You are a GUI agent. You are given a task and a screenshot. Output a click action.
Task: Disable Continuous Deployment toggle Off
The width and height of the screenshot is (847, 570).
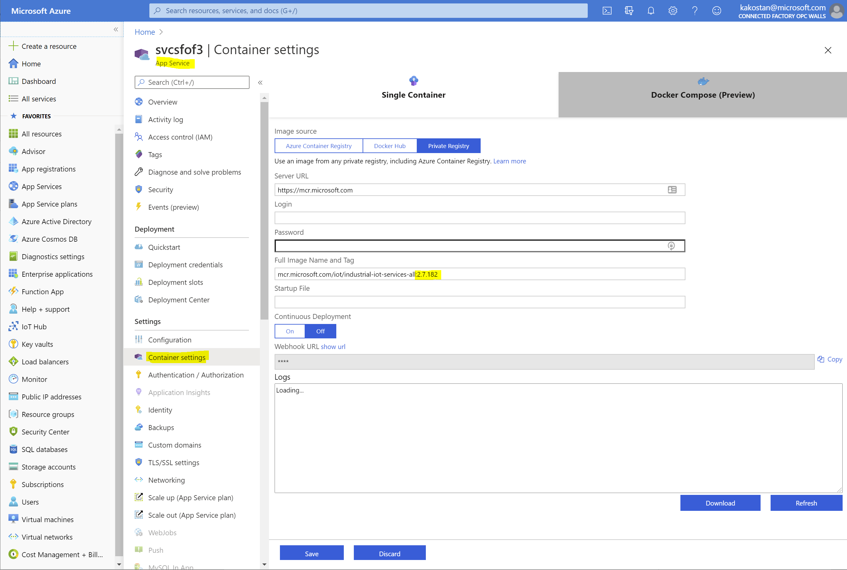[x=320, y=330]
